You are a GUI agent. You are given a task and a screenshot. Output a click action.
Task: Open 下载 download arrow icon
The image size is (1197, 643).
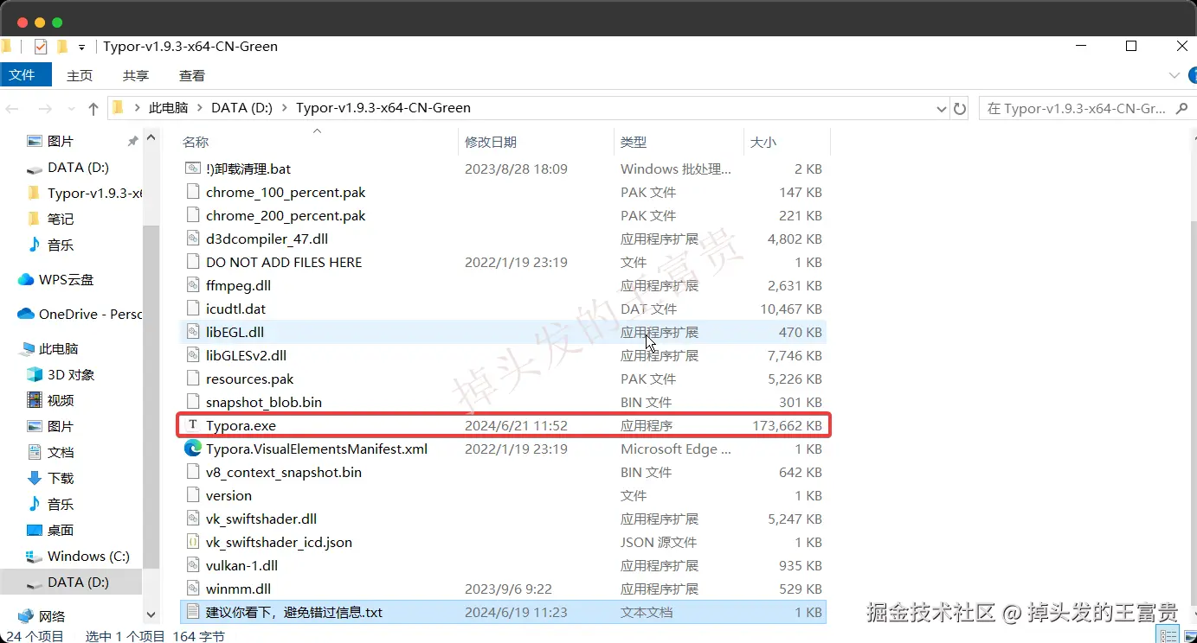(35, 478)
